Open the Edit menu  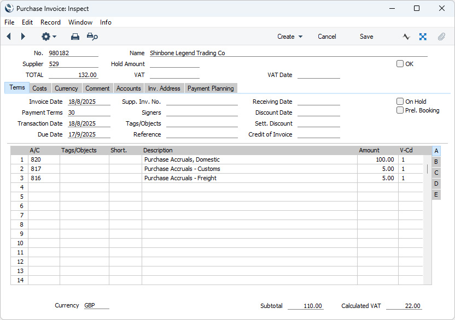27,22
